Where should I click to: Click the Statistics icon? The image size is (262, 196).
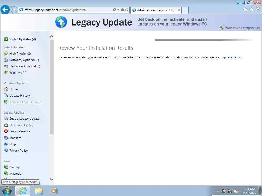6,138
